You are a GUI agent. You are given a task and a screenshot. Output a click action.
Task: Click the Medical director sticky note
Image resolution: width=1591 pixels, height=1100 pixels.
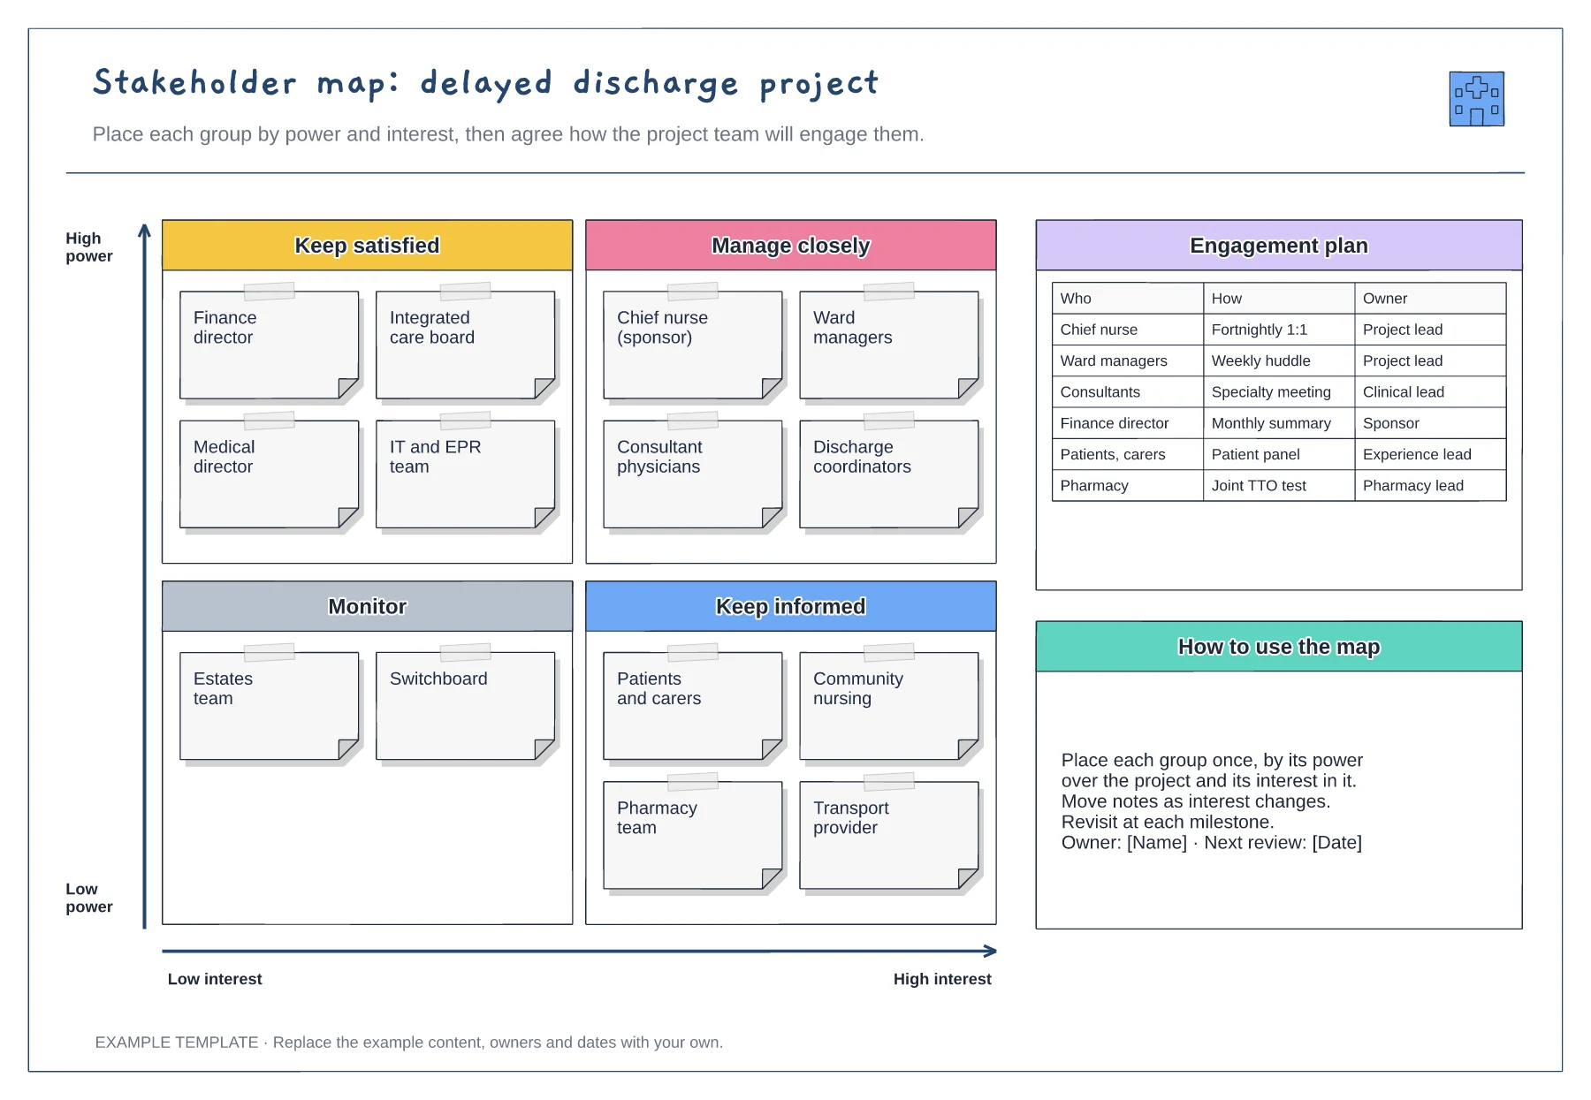point(269,474)
